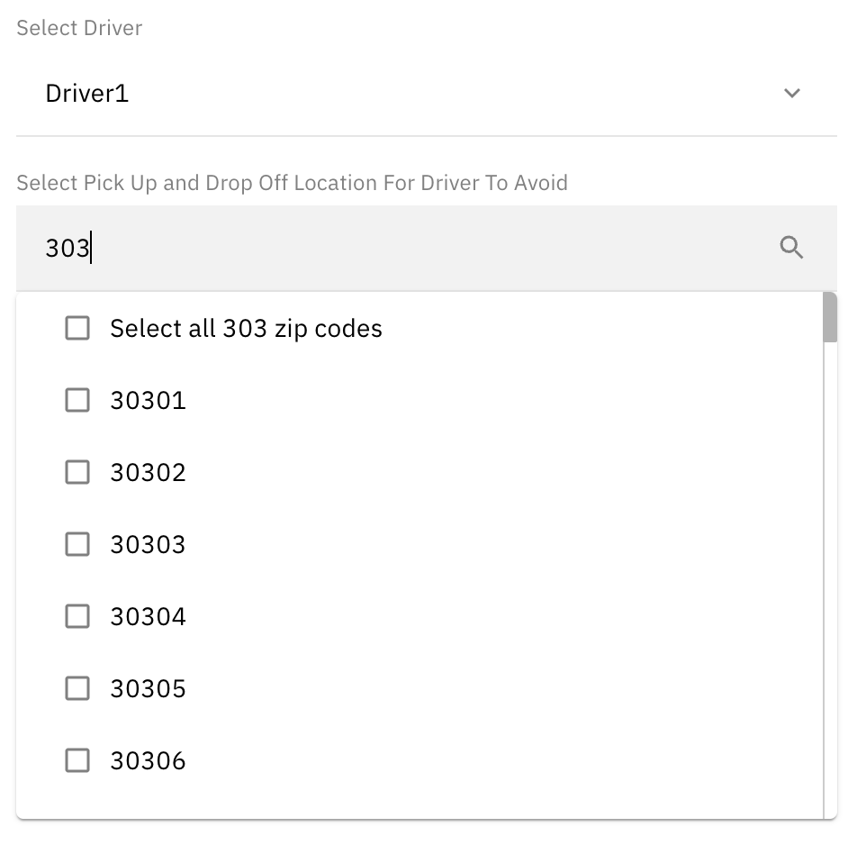The width and height of the screenshot is (866, 863).
Task: Click the pick up and drop off label
Action: [291, 183]
